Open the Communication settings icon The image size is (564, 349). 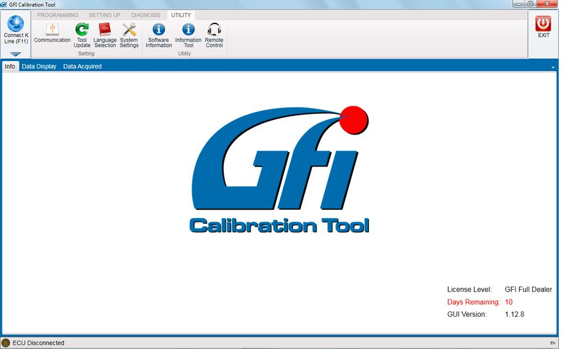(x=52, y=33)
